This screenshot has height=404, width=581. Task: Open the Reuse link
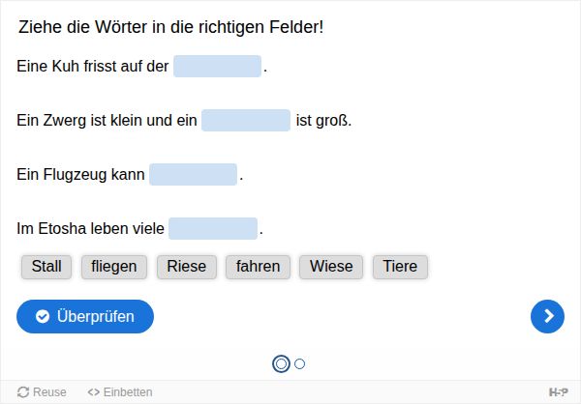[42, 392]
